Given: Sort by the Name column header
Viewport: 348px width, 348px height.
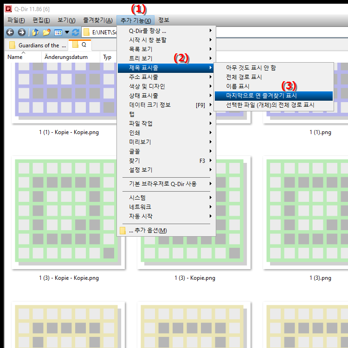Looking at the screenshot, I should (x=23, y=57).
